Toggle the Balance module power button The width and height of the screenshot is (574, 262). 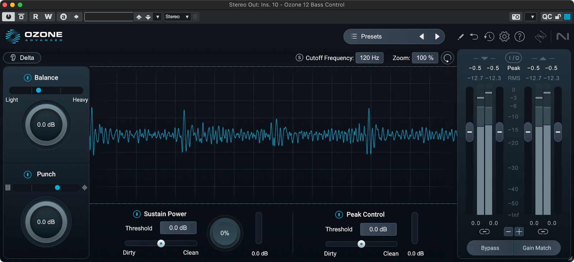coord(28,78)
